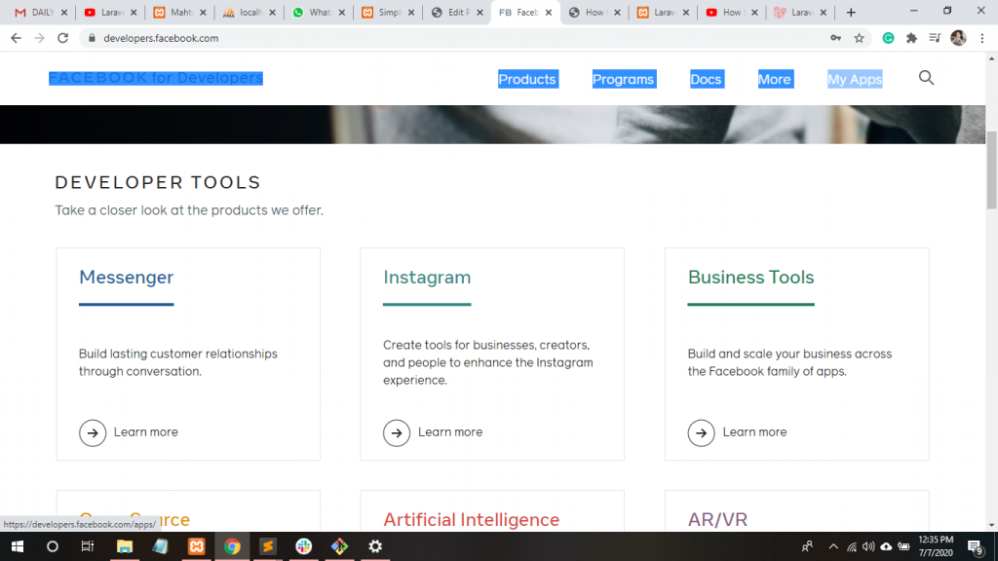Open the Business Tools heading
The width and height of the screenshot is (998, 561).
[x=751, y=278]
